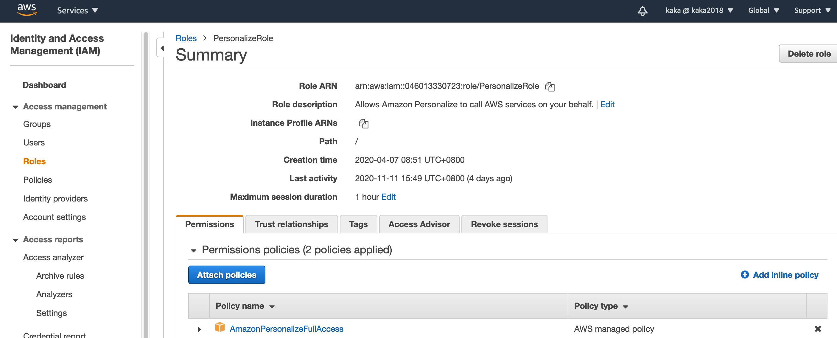837x338 pixels.
Task: Switch to the Permissions tab
Action: (210, 224)
